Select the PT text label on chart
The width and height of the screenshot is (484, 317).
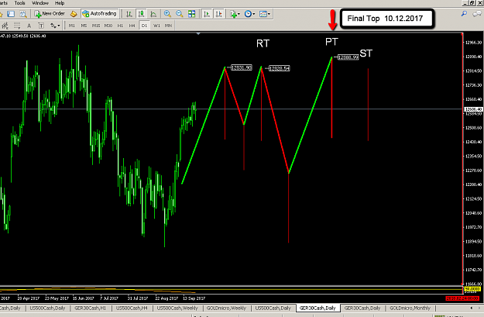tap(331, 42)
